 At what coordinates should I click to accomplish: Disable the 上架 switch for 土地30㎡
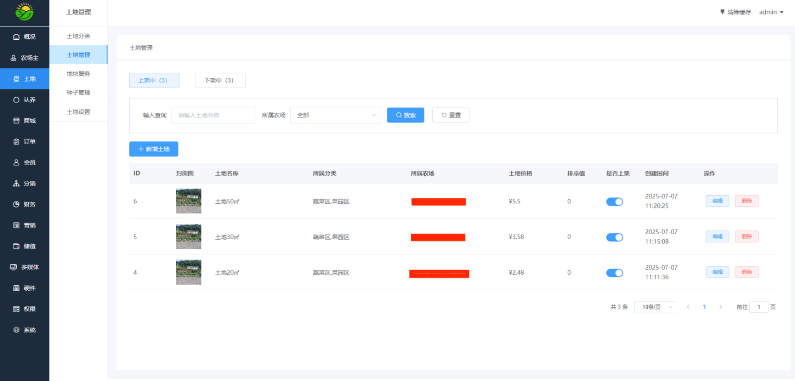614,237
